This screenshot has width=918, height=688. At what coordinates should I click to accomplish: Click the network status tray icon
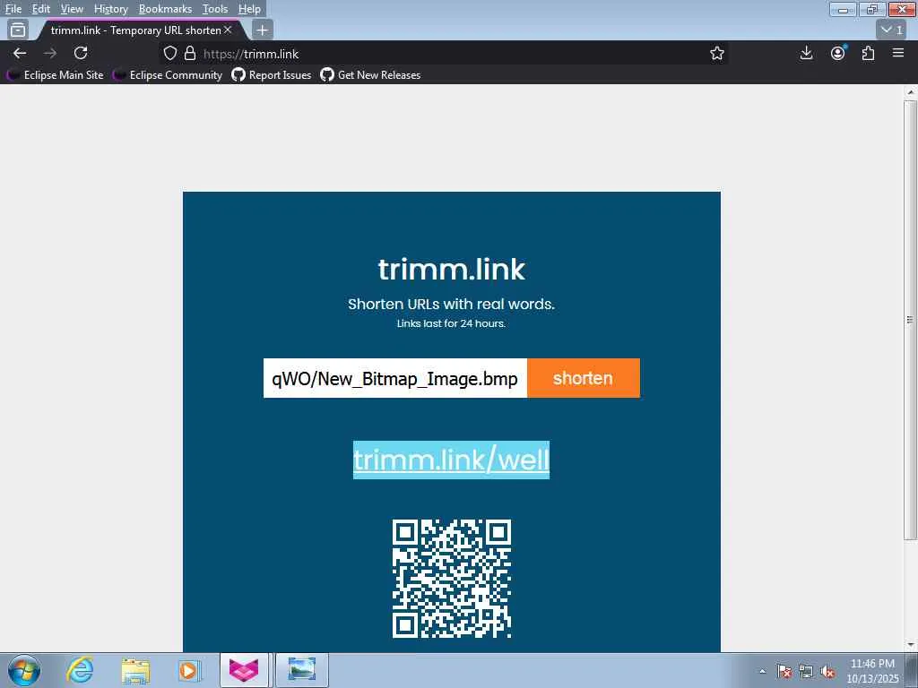[806, 672]
